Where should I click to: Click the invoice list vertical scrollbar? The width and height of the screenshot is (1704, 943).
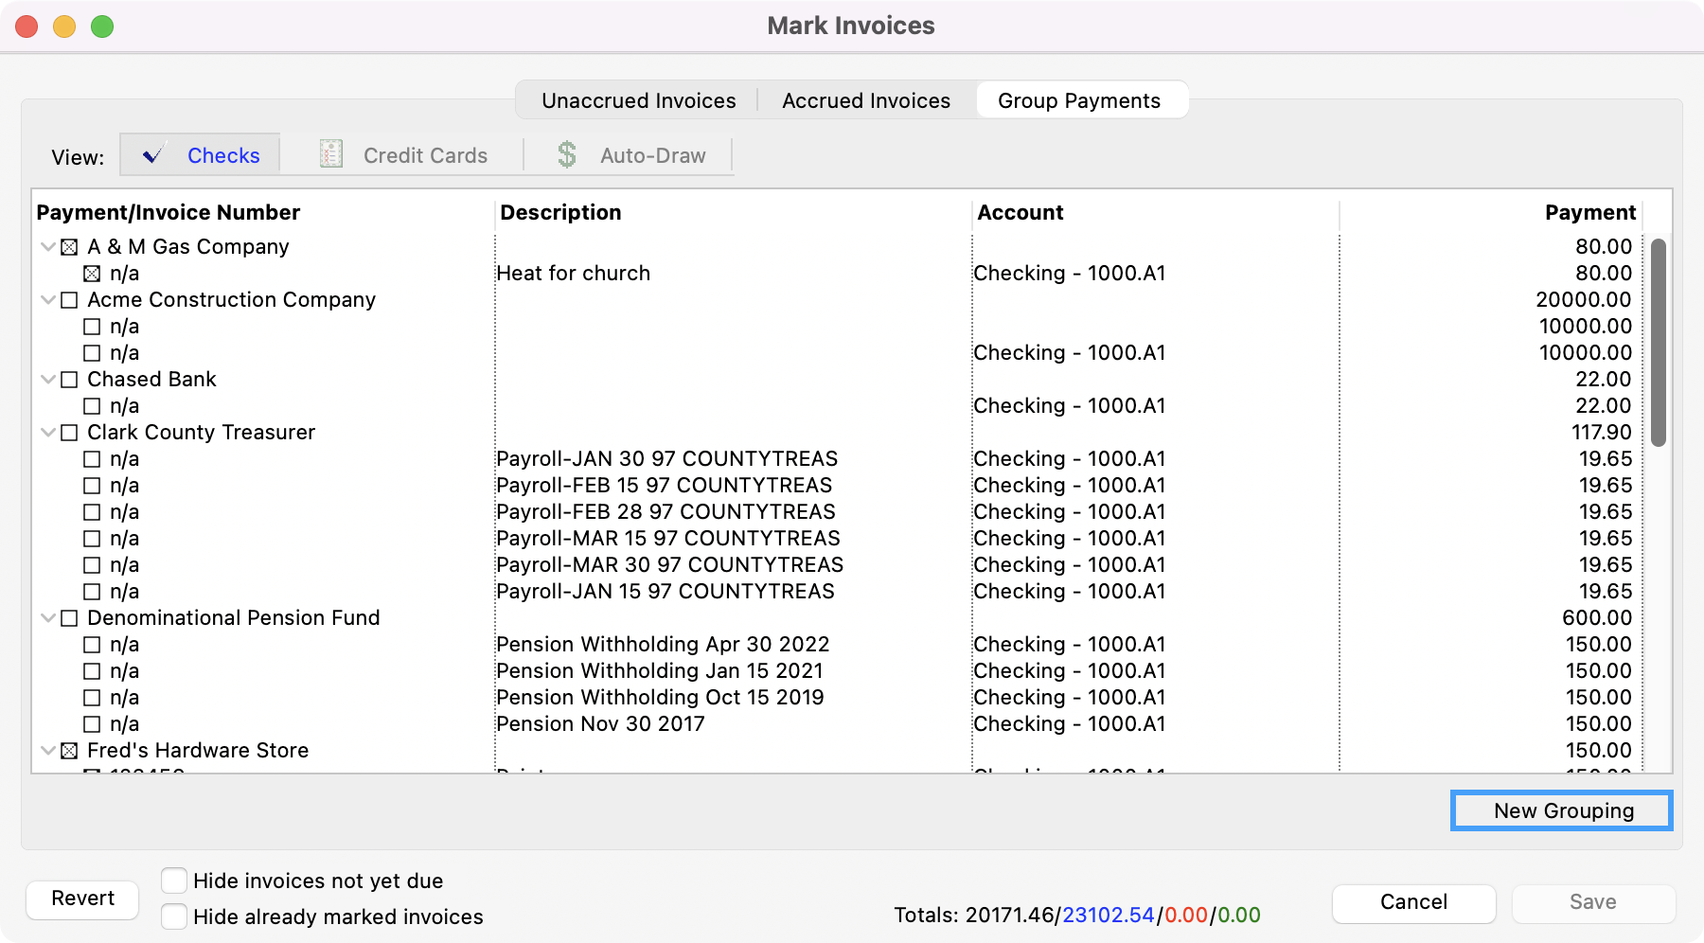coord(1658,341)
